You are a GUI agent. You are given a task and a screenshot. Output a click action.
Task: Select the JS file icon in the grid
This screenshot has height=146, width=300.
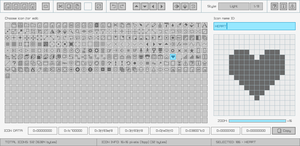click(205, 70)
